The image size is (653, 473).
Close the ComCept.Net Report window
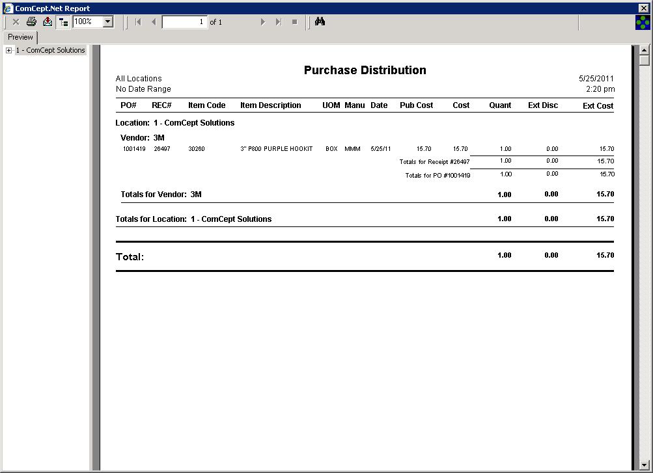644,8
